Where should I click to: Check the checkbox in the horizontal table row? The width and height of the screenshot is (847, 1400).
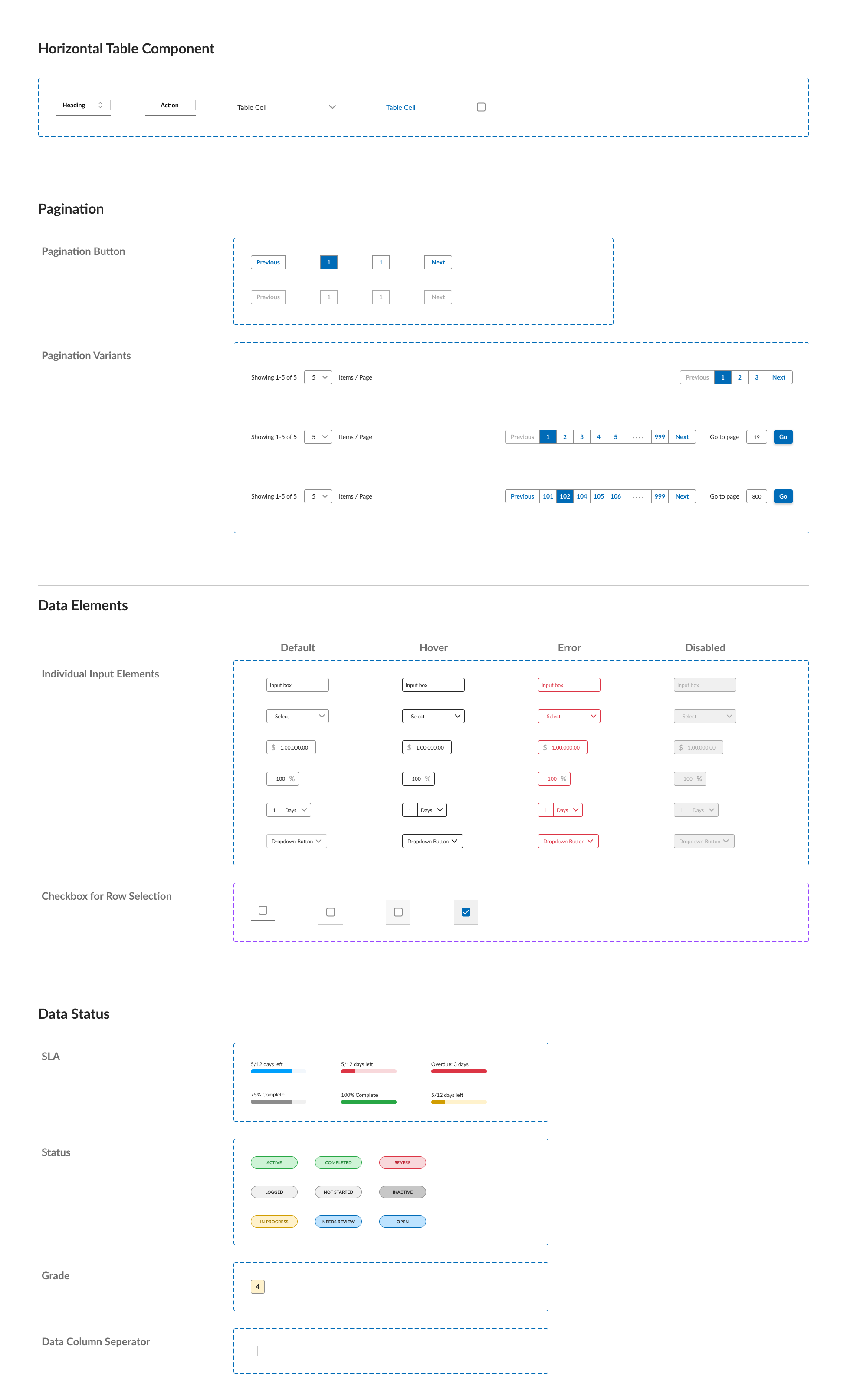[x=481, y=107]
